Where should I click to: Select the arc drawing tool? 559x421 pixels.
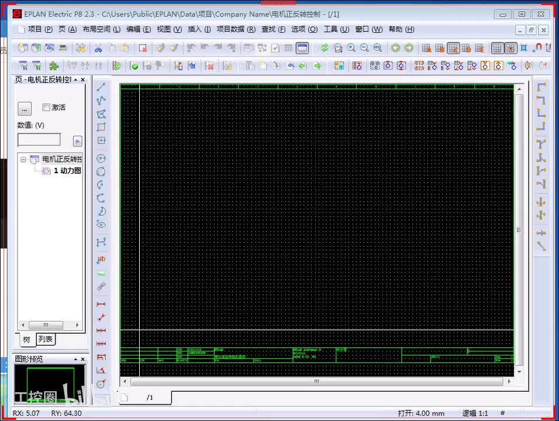tap(101, 185)
